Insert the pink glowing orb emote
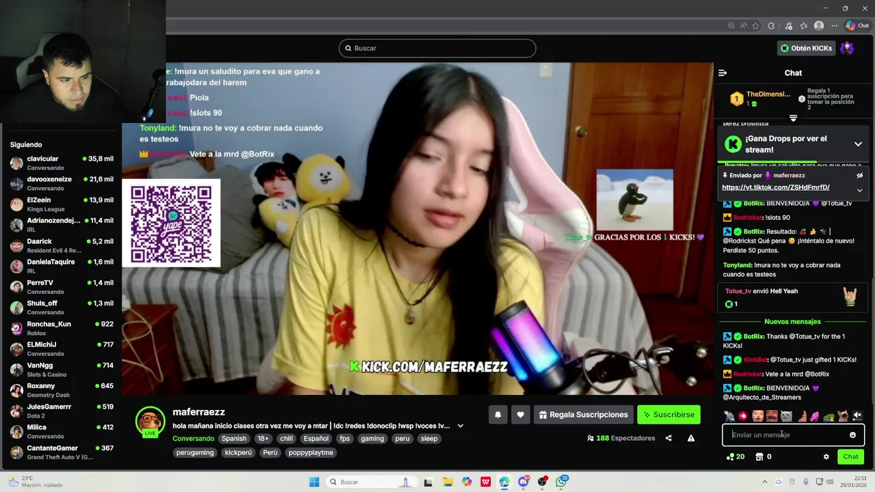The width and height of the screenshot is (875, 492). point(743,416)
